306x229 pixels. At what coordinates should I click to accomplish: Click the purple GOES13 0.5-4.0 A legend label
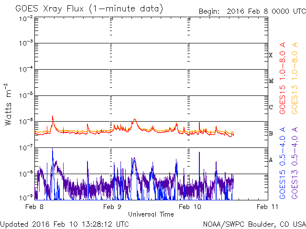pos(295,163)
